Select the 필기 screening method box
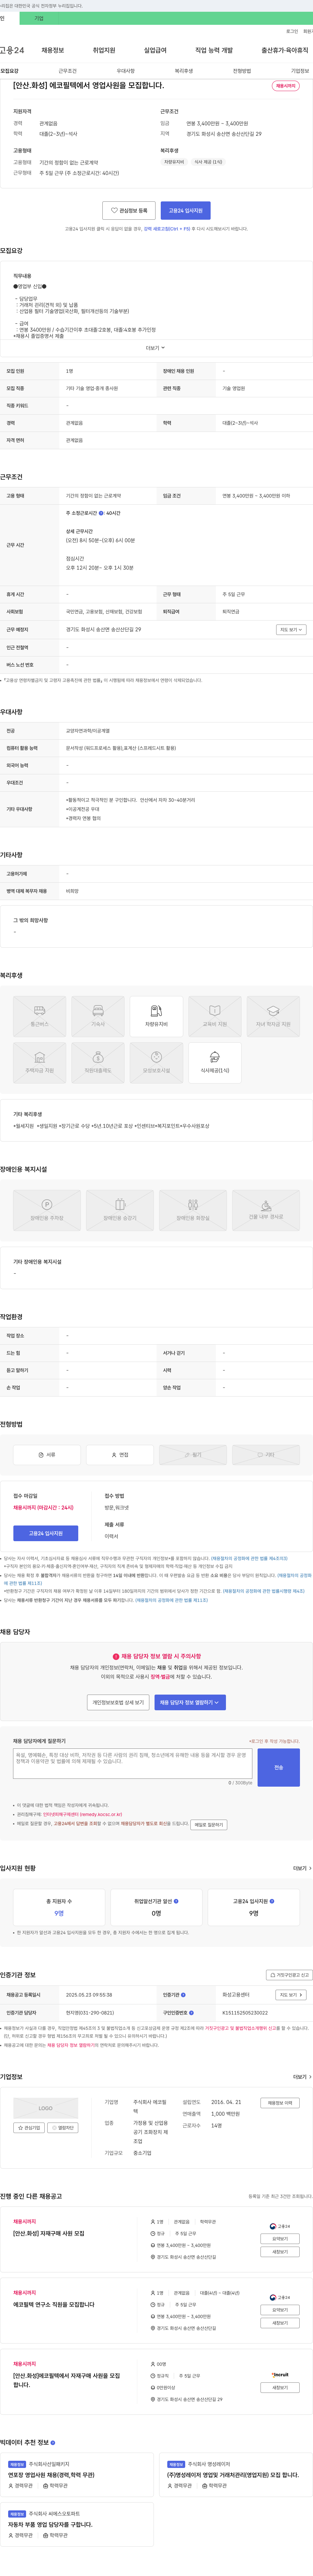The image size is (313, 2576). click(x=193, y=1455)
